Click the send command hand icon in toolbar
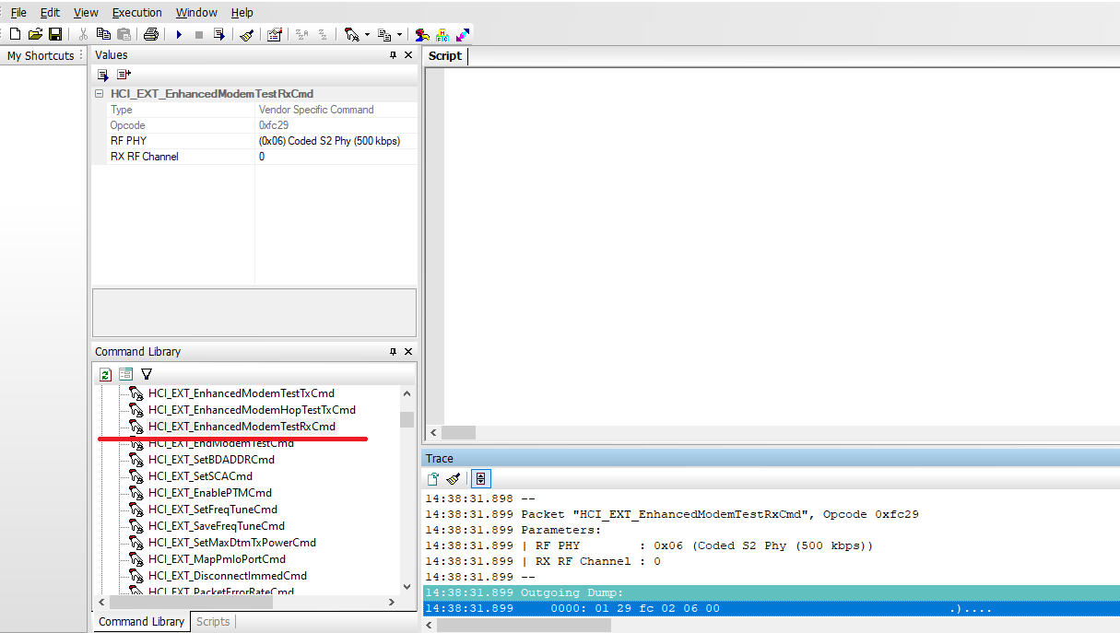1120x633 pixels. pos(351,34)
